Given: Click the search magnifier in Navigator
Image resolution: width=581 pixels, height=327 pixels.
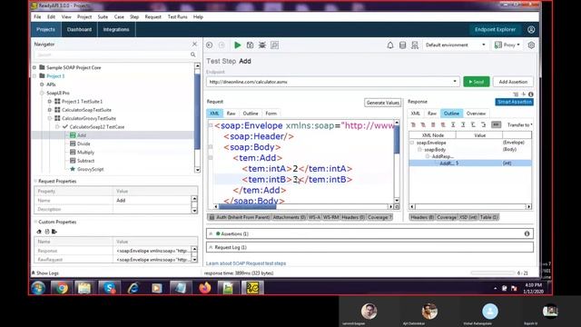Looking at the screenshot, I should (192, 54).
